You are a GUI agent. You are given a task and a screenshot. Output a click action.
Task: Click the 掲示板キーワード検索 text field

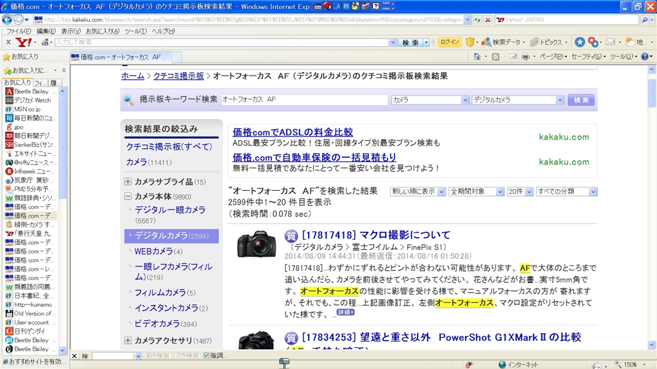[x=304, y=99]
